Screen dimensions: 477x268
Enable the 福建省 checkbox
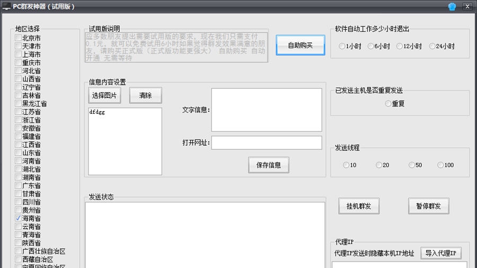[18, 137]
